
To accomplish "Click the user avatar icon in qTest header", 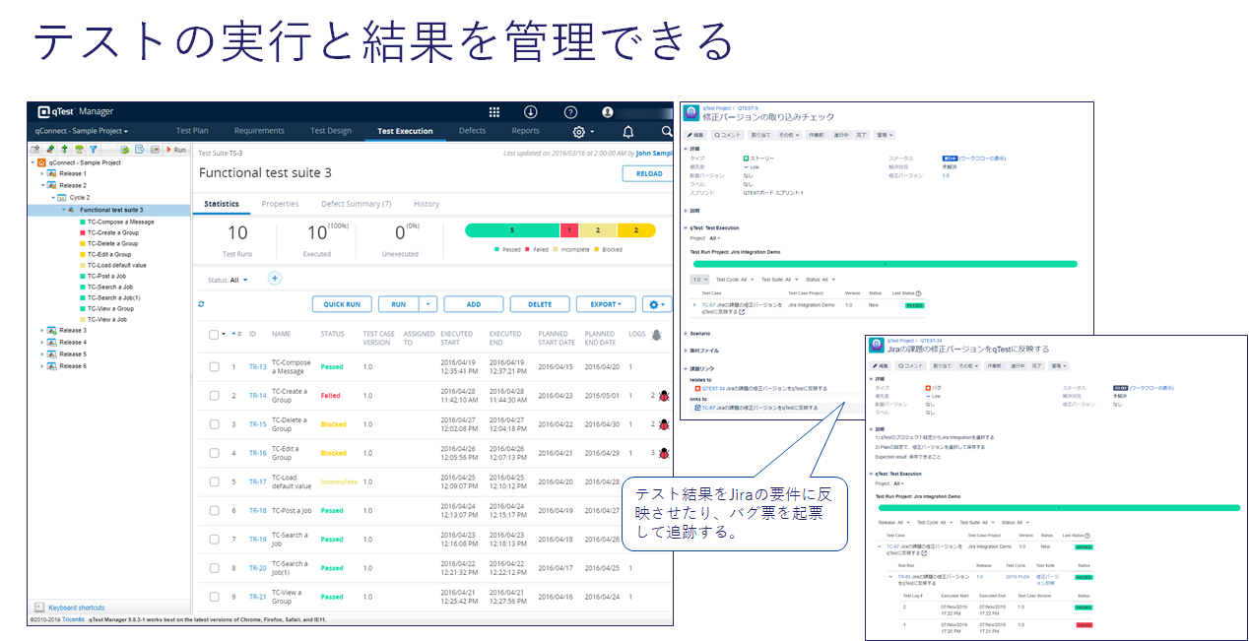I will 608,112.
